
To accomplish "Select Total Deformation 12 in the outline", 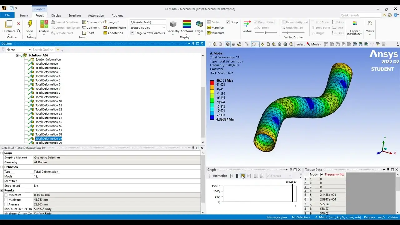I will (48, 109).
